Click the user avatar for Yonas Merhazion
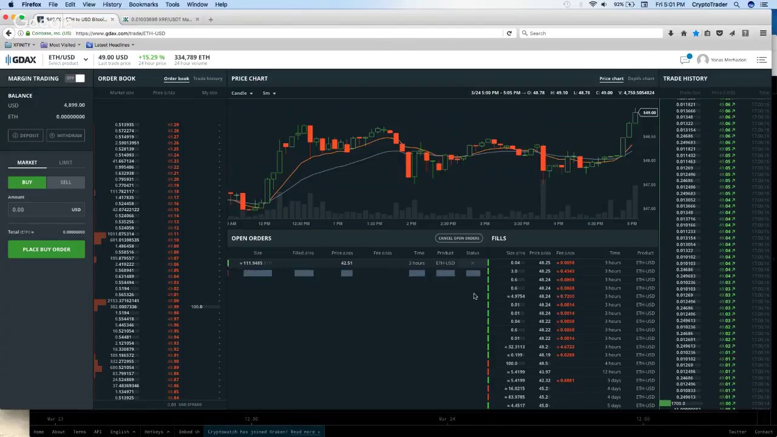This screenshot has width=777, height=437. tap(702, 59)
